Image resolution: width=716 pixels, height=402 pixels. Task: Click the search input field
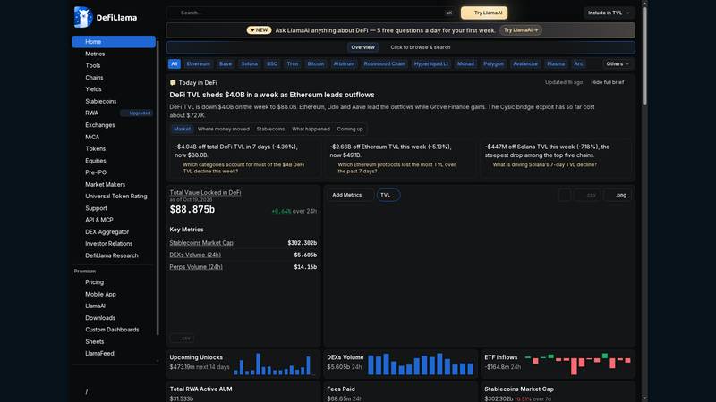pos(311,13)
